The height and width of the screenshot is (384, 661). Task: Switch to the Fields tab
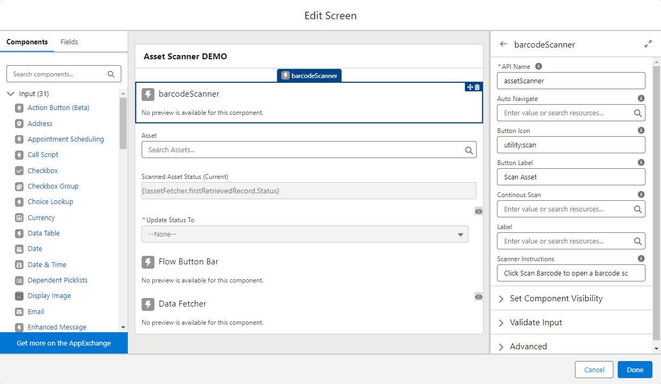pyautogui.click(x=69, y=42)
